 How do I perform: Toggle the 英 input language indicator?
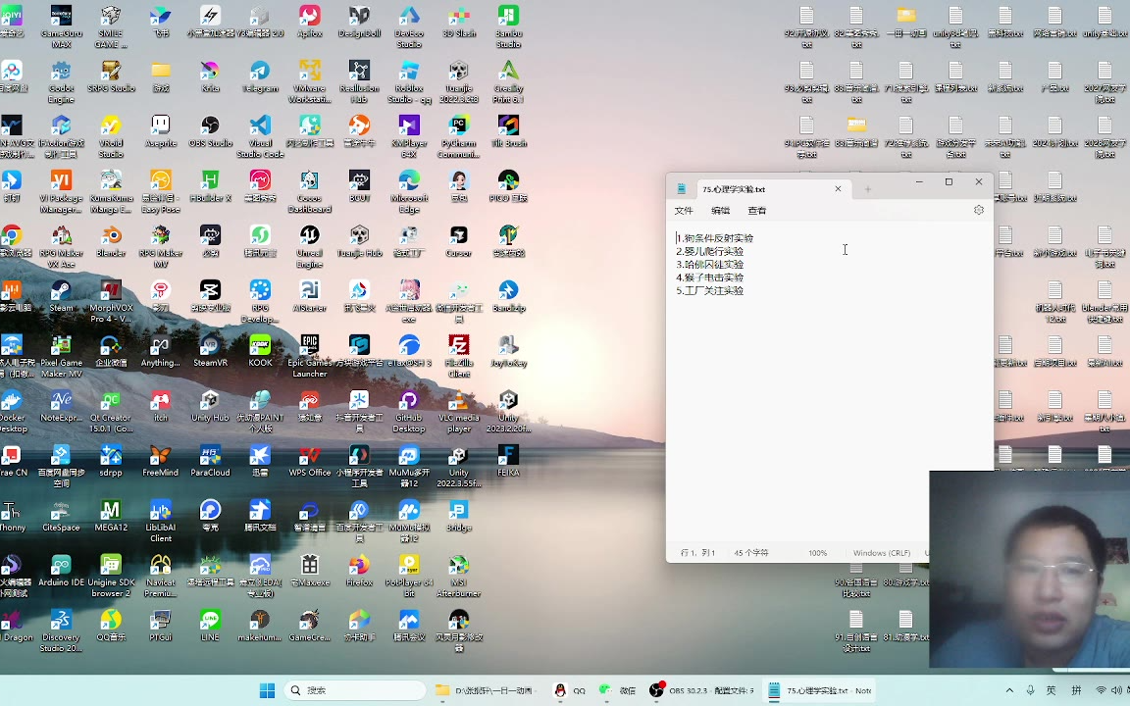(1051, 690)
